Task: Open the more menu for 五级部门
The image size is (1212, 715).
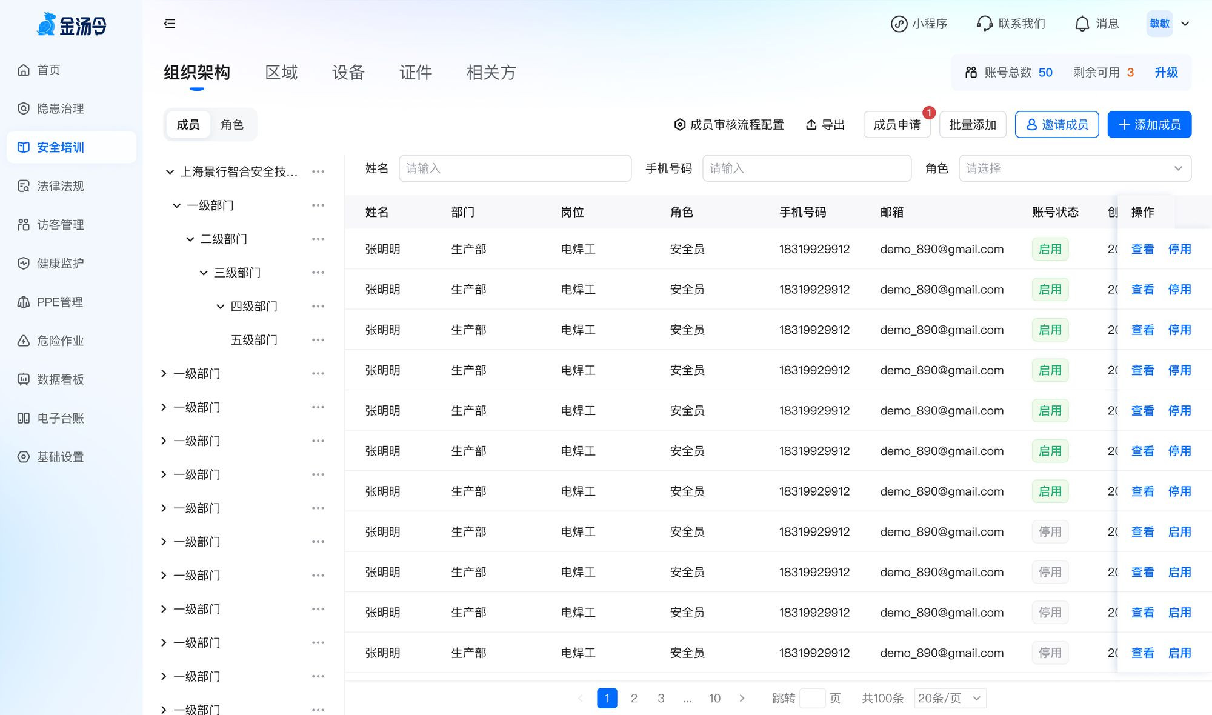Action: (x=318, y=340)
